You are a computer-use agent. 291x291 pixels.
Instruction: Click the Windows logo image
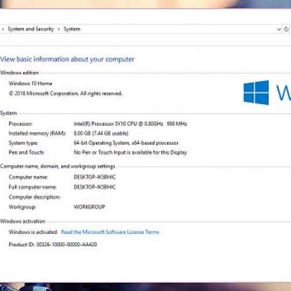pos(256,93)
